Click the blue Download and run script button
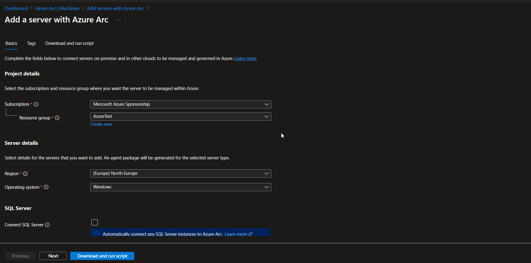This screenshot has height=263, width=531. coord(102,256)
